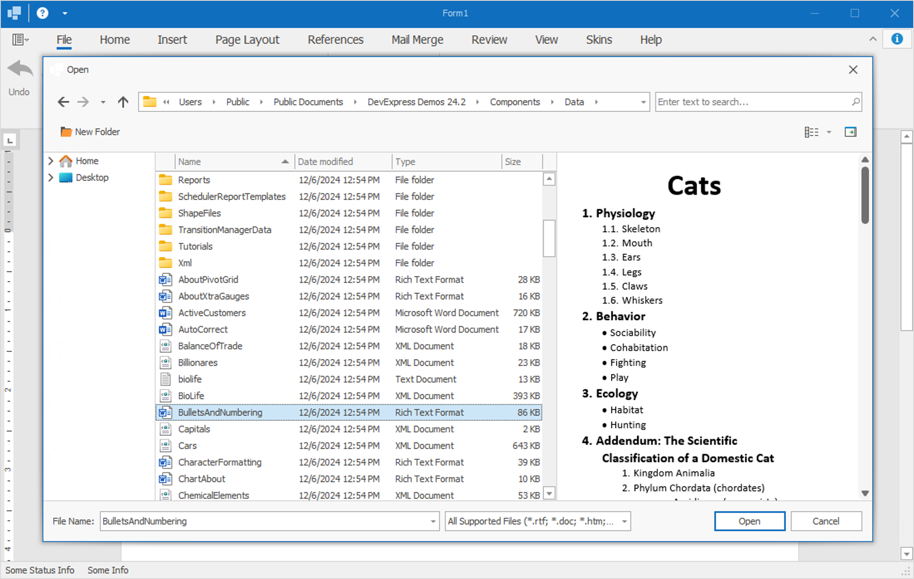Click the Undo arrow icon
This screenshot has height=579, width=914.
20,69
